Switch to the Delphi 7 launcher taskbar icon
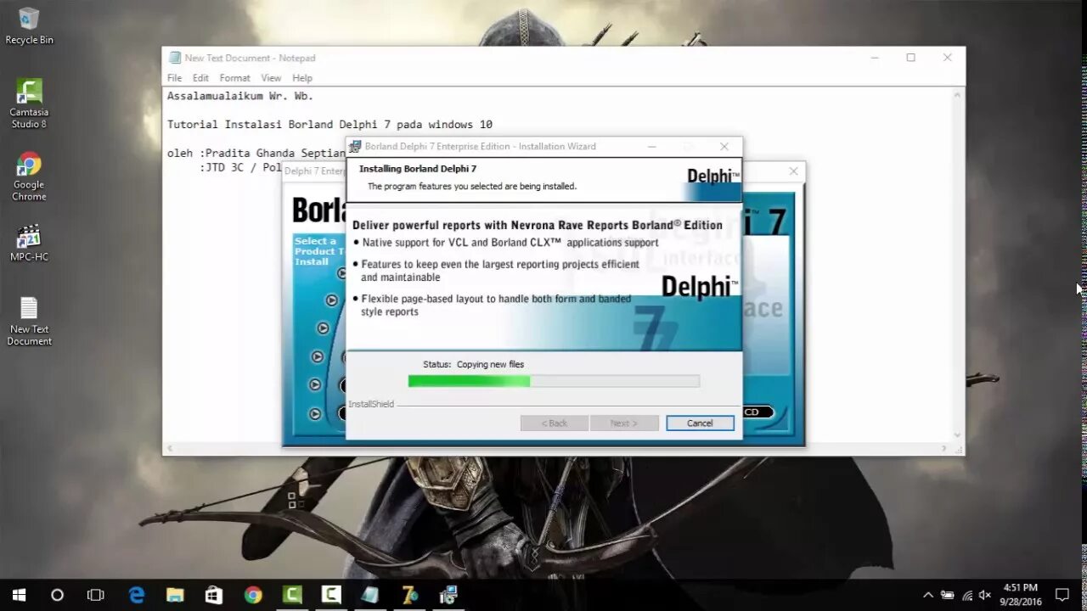Viewport: 1087px width, 611px height. (x=409, y=595)
